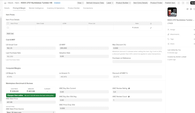
Task: Click the AMZ Review Rating field
Action: pyautogui.click(x=137, y=92)
